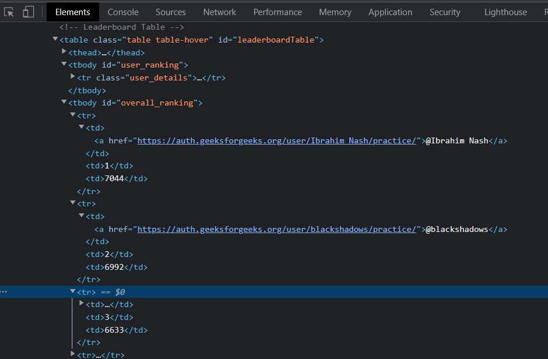Open the Ibrahim Nash practice URL link
This screenshot has width=548, height=359.
pos(277,140)
